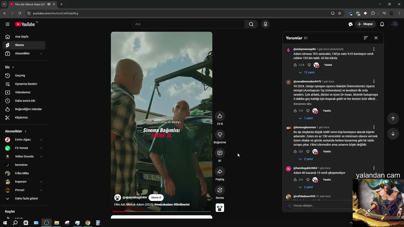This screenshot has width=404, height=227.
Task: Open the sound thumbnail below Remix
Action: [220, 207]
